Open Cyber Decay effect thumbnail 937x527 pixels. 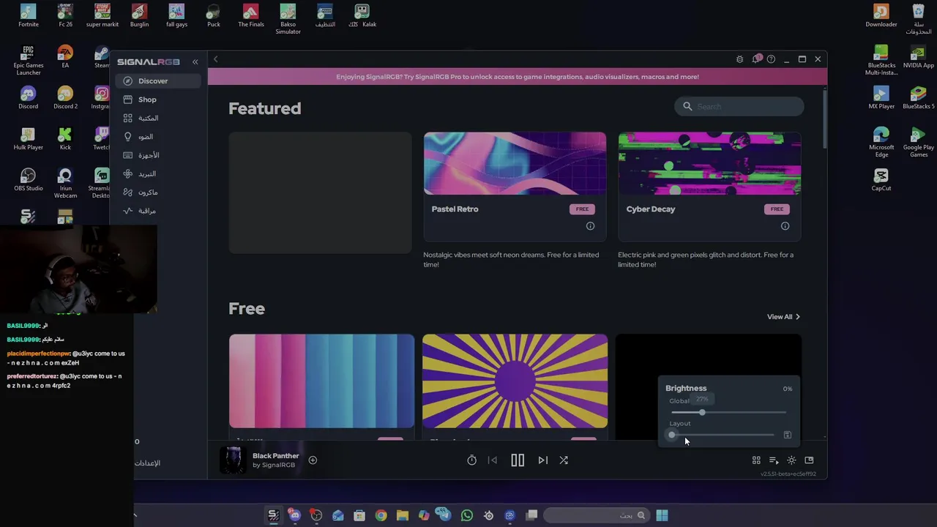click(709, 163)
